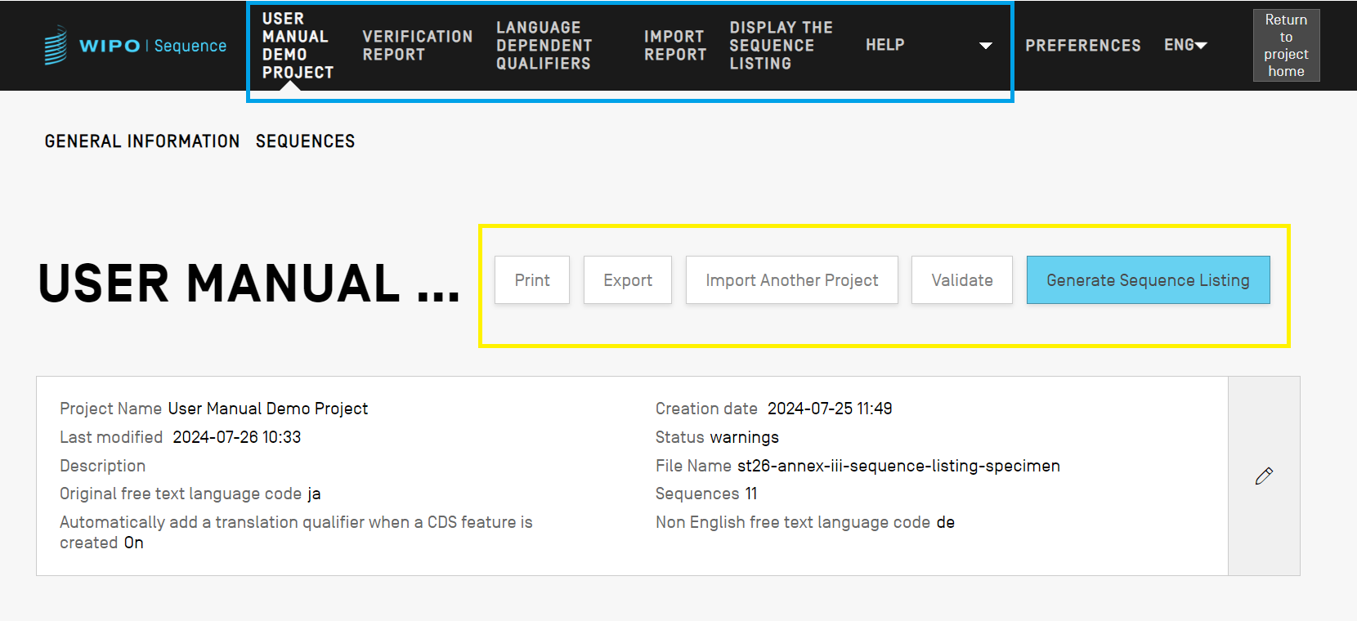Open Language Dependent Qualifiers menu item
Viewport: 1357px width, 621px height.
544,46
